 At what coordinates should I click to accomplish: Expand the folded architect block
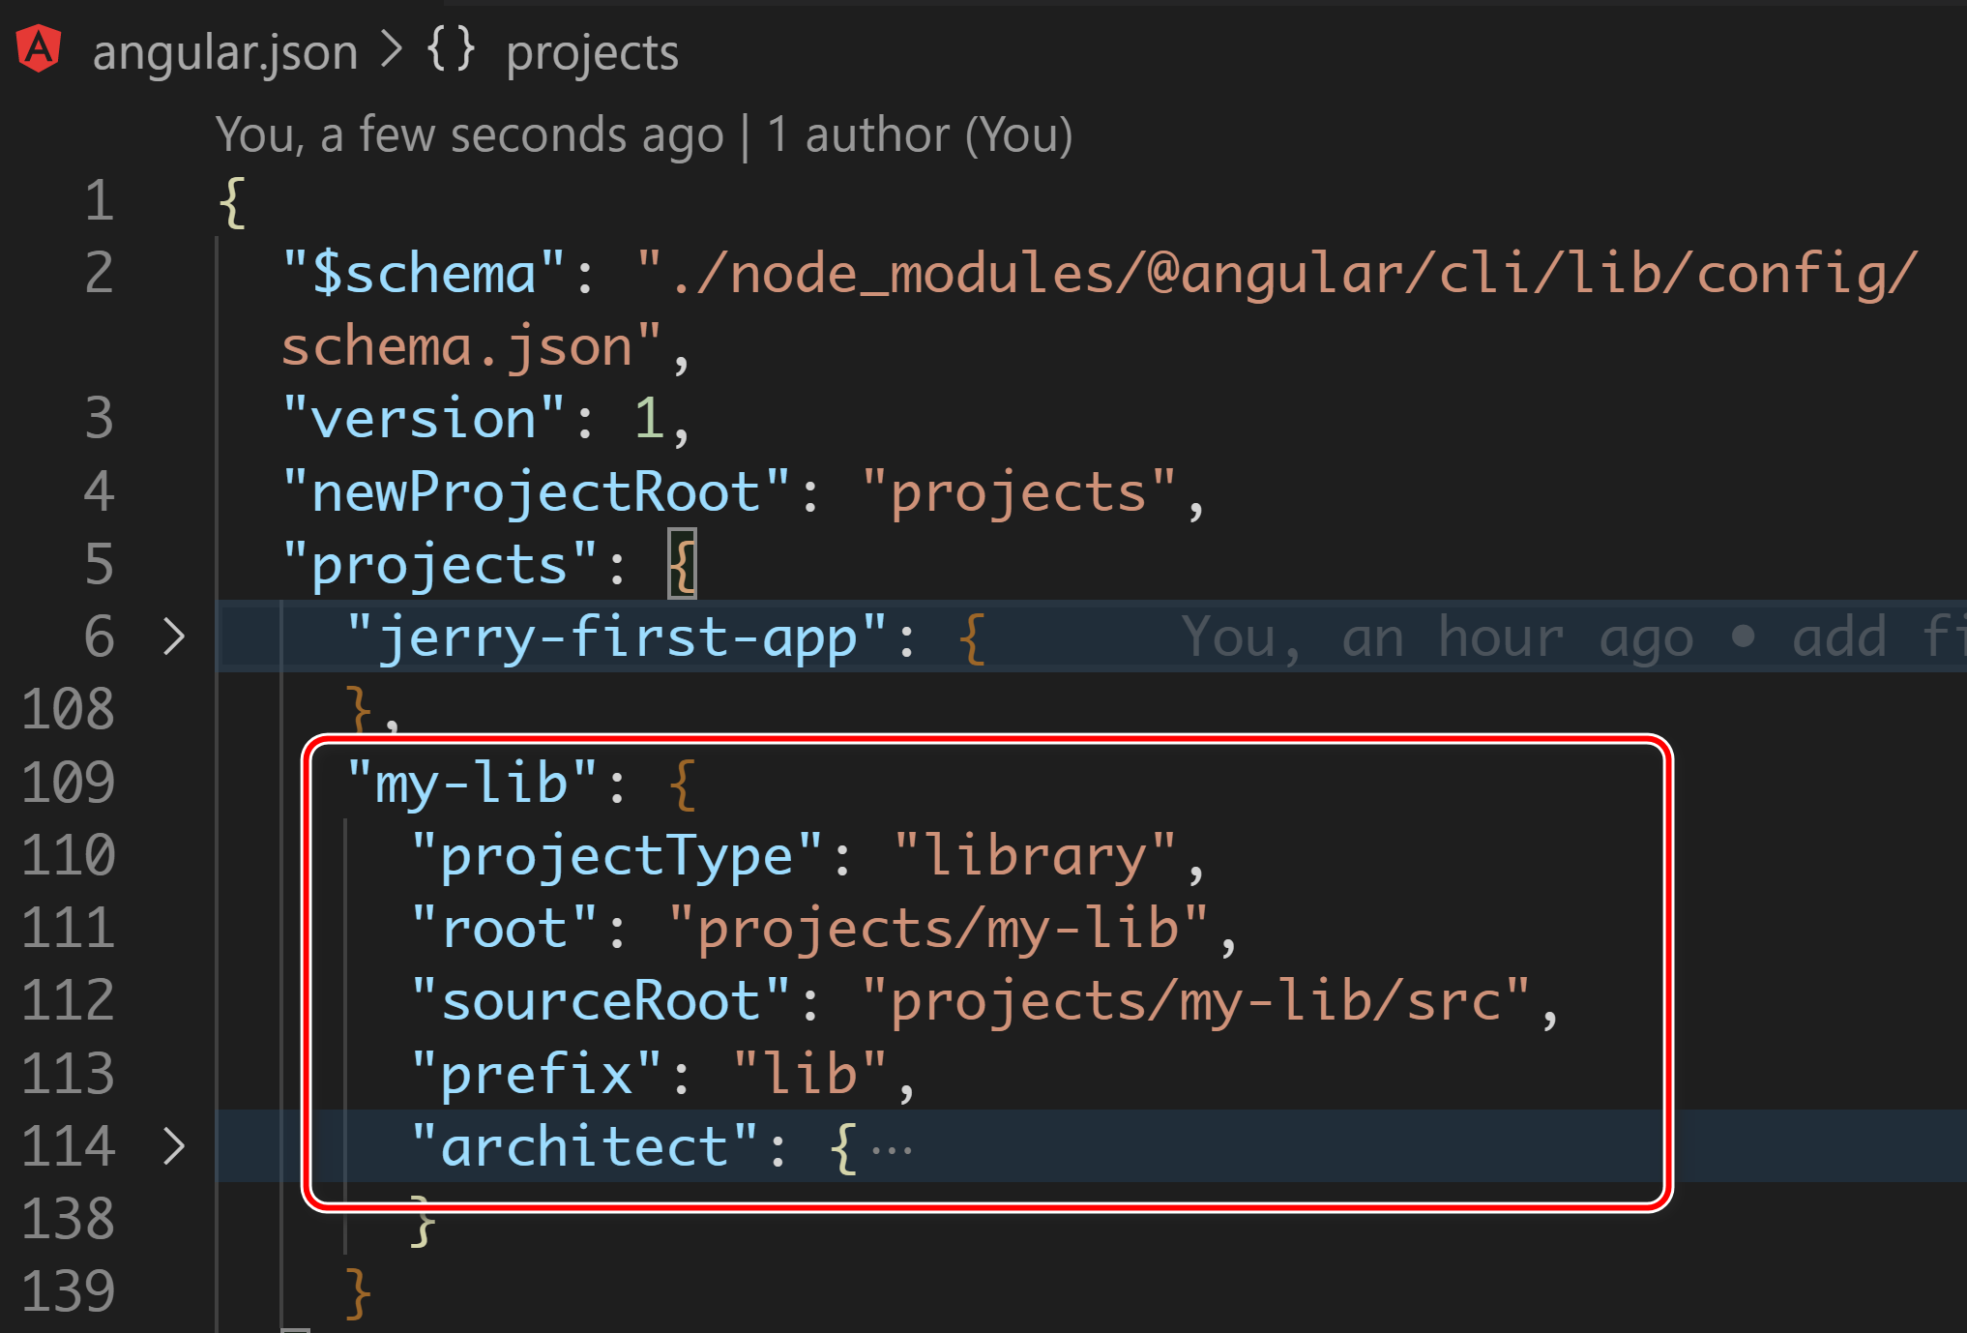(x=174, y=1146)
